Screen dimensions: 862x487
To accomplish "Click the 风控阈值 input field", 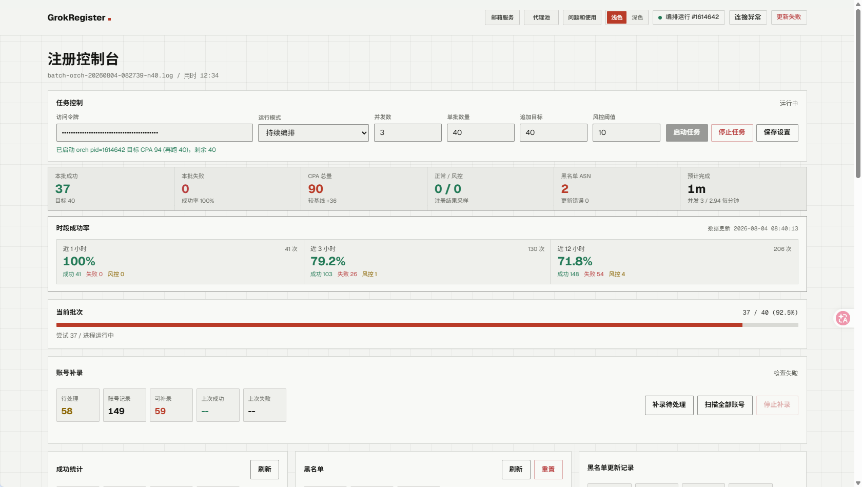I will coord(626,133).
